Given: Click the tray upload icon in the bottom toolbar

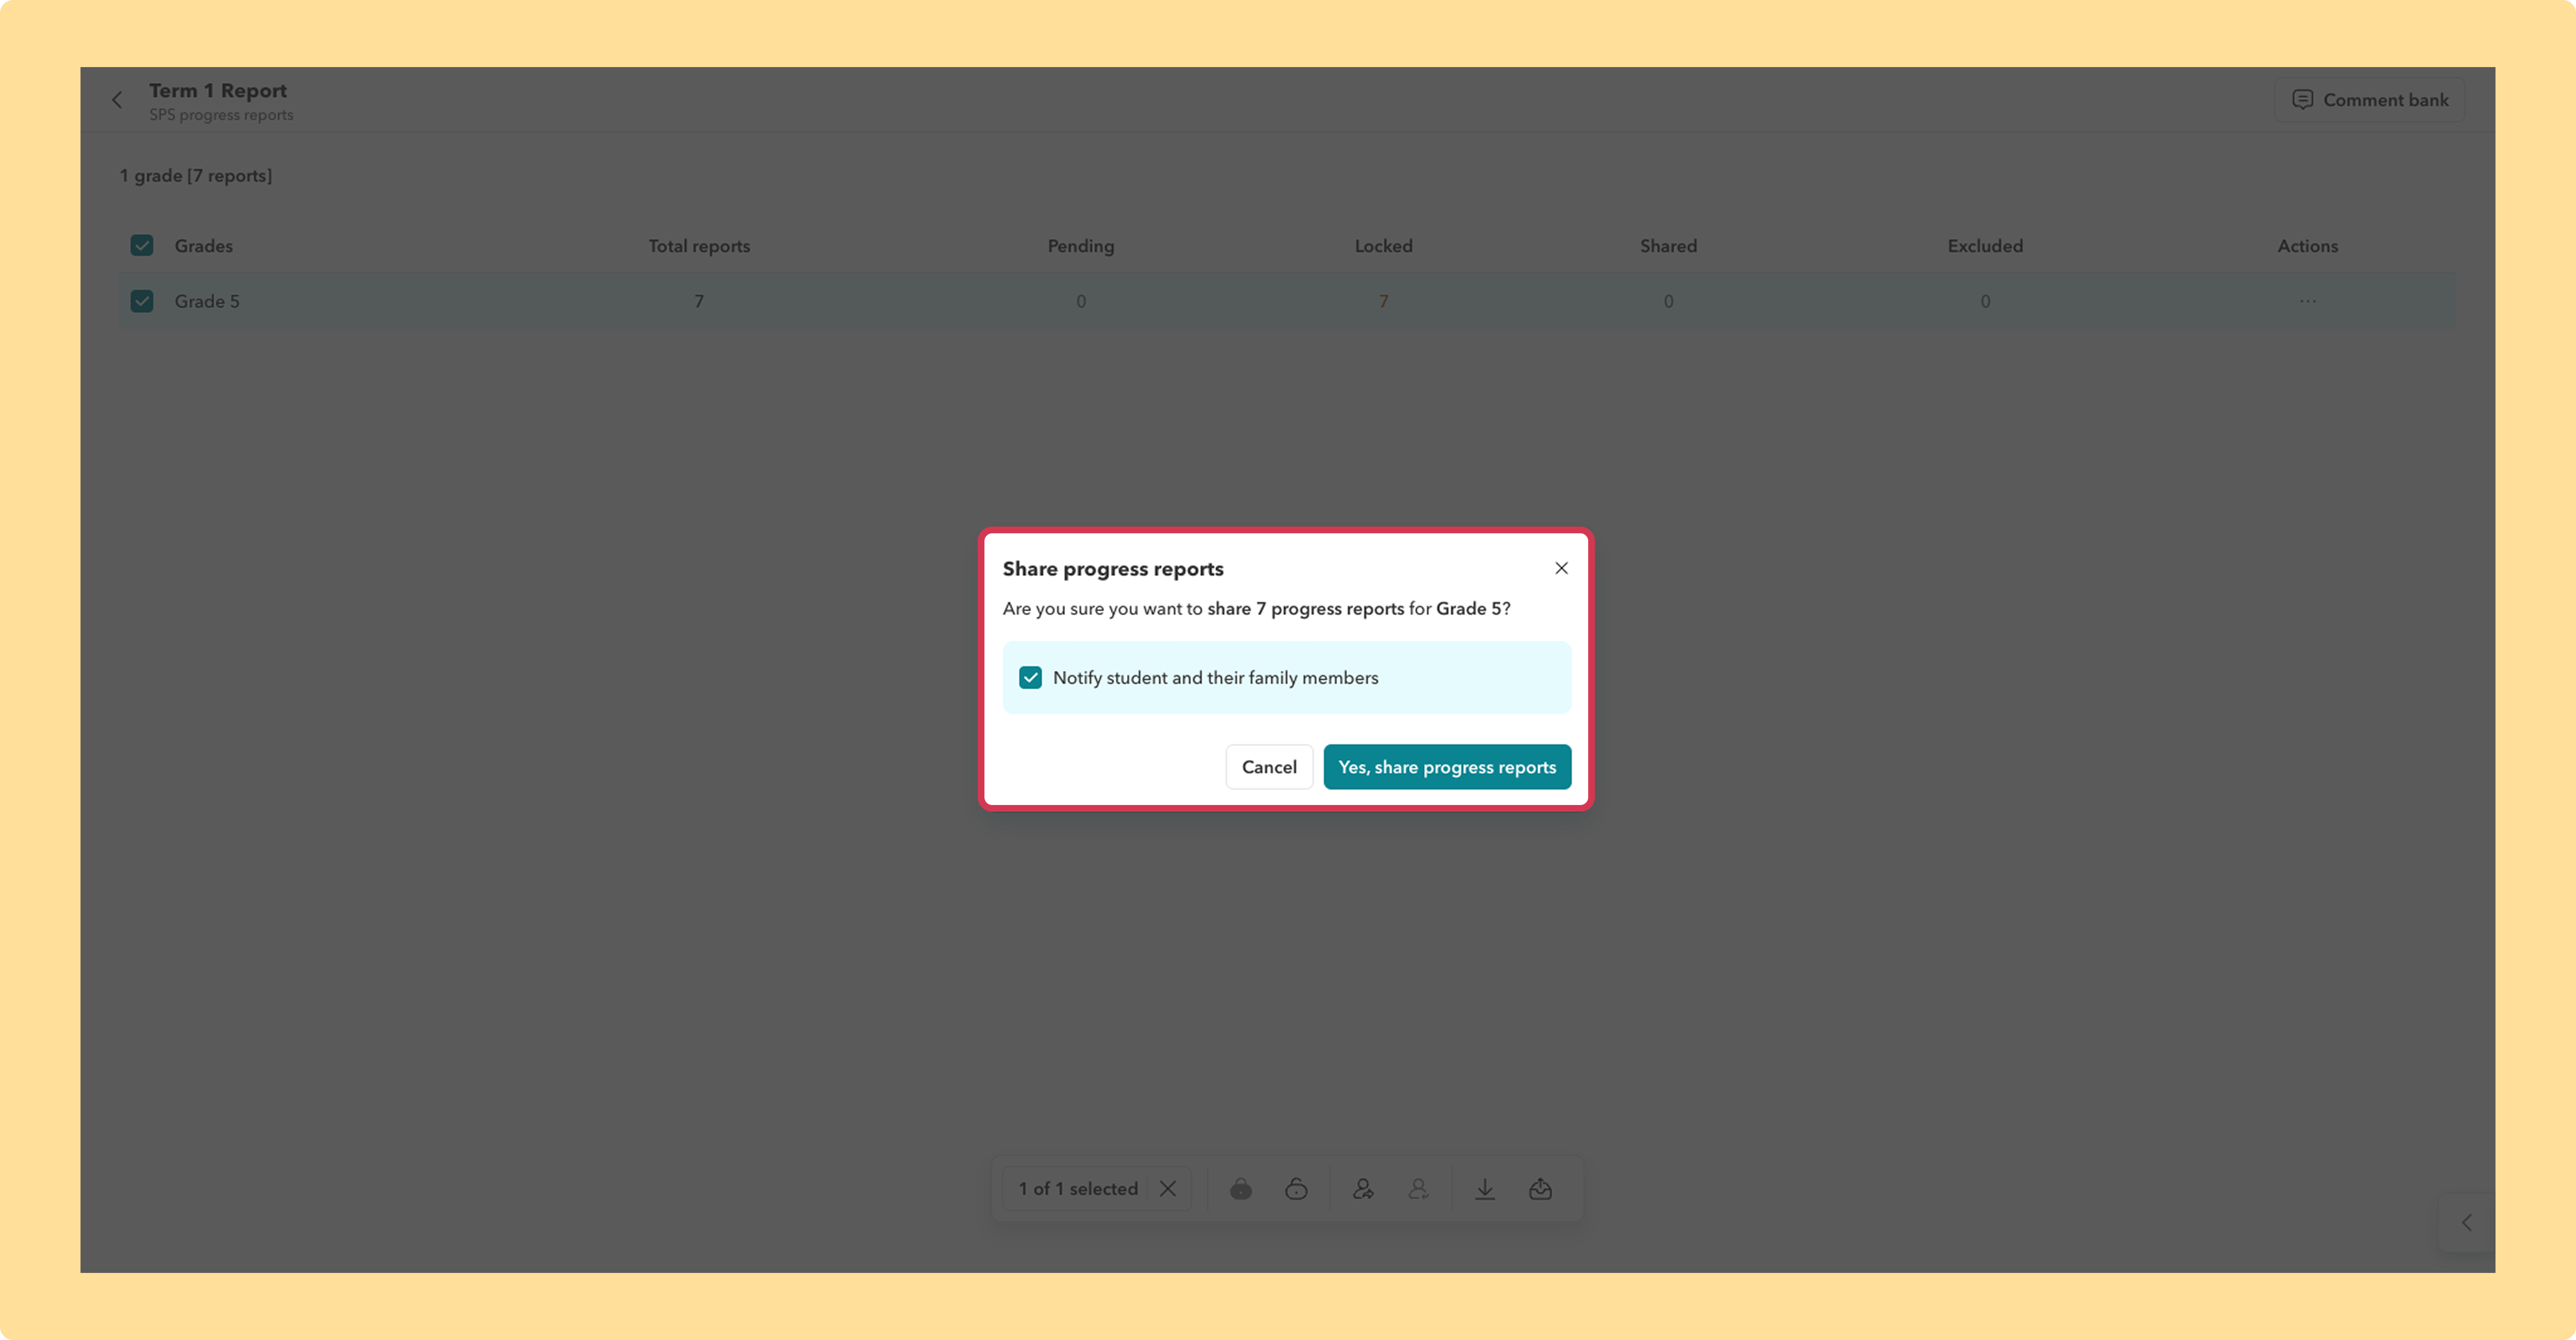Looking at the screenshot, I should (x=1540, y=1189).
